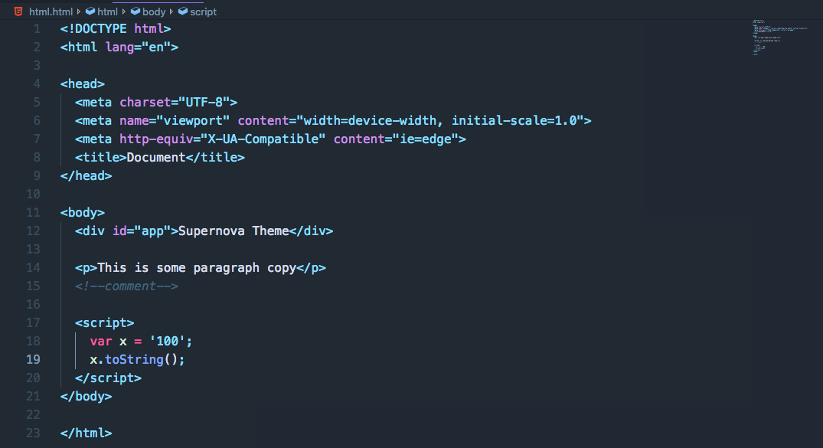Expand breadcrumb arrow after body segment
823x448 pixels.
[171, 11]
